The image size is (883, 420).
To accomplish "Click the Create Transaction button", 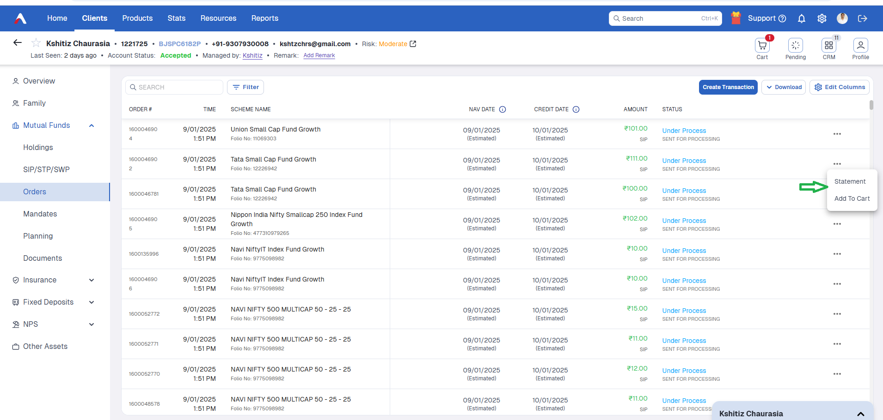I will [x=728, y=87].
